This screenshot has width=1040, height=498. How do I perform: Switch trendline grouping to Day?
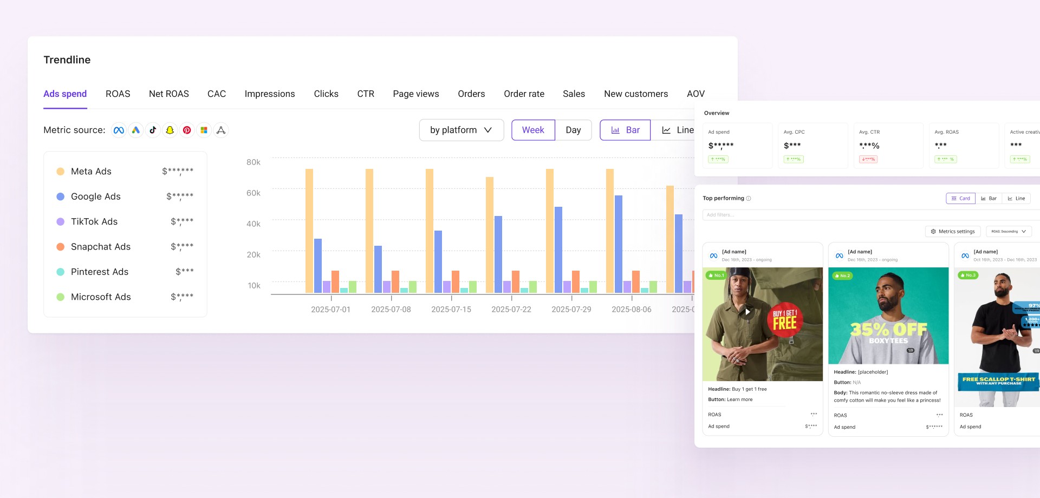pos(573,130)
